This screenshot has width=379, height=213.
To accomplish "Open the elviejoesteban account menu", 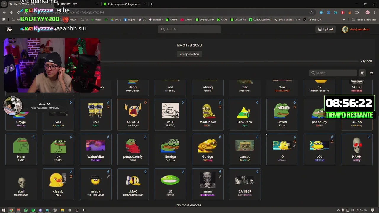I will [356, 29].
